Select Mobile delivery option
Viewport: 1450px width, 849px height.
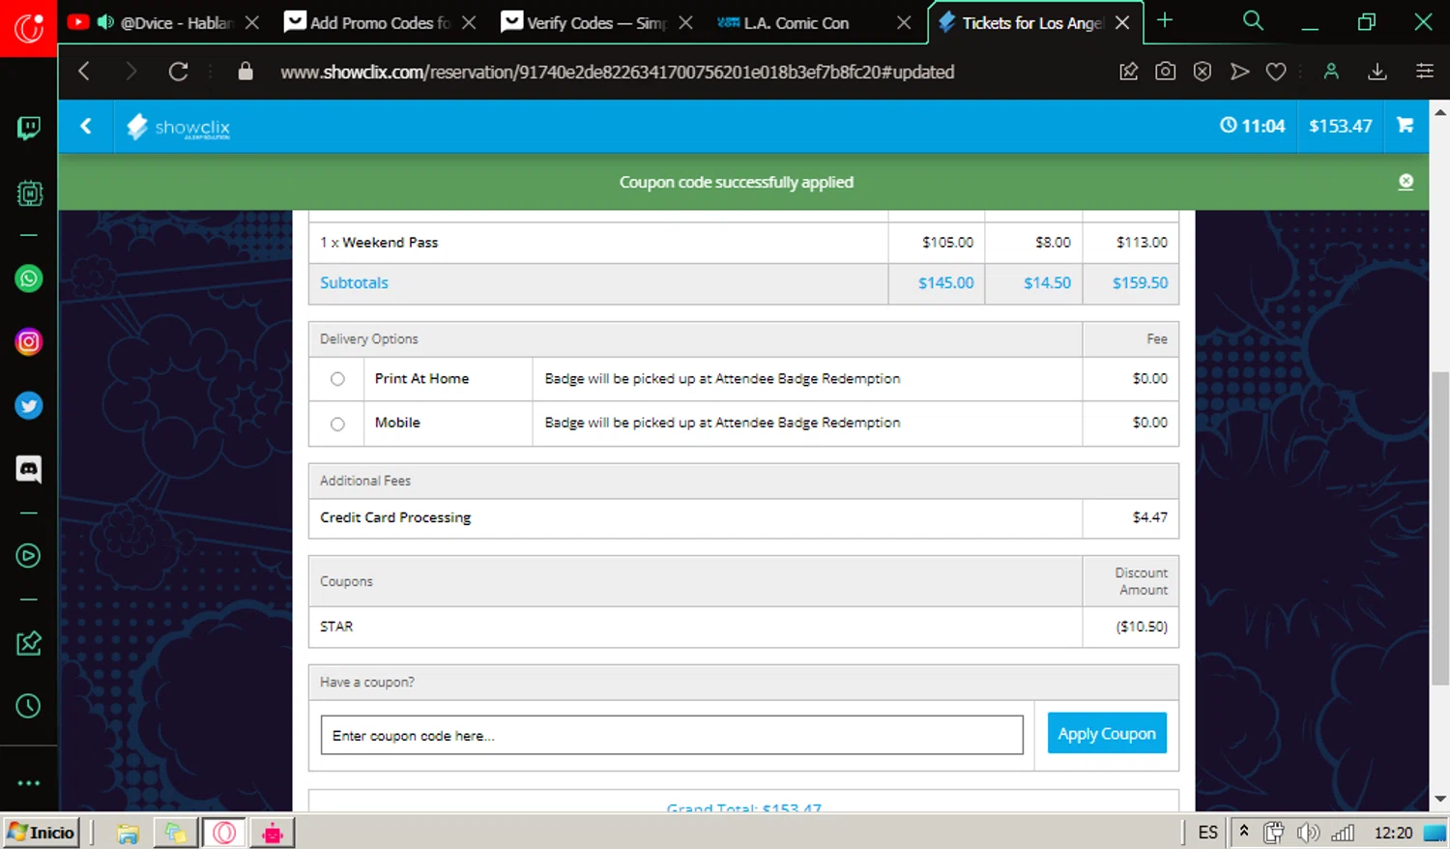click(x=337, y=424)
